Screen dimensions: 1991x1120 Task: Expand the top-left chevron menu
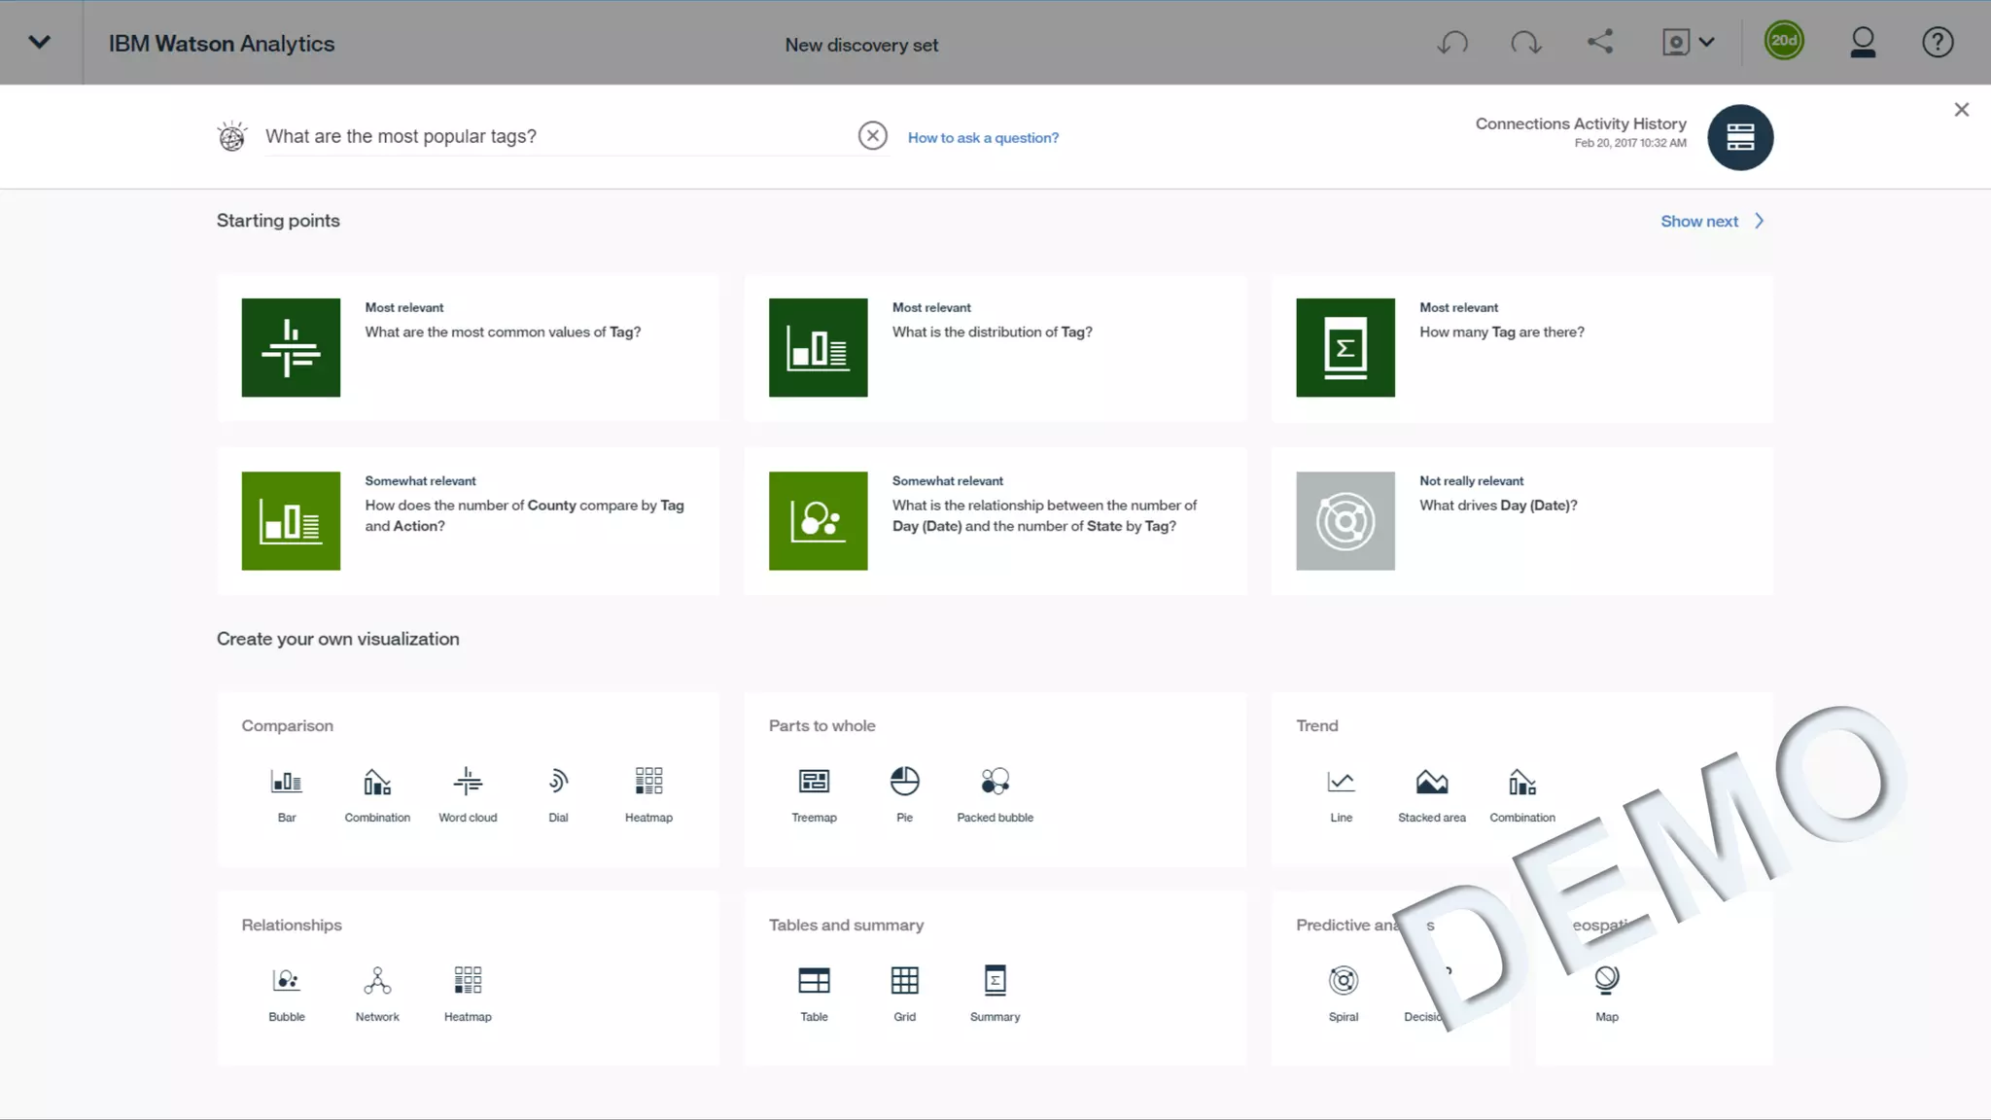click(40, 42)
